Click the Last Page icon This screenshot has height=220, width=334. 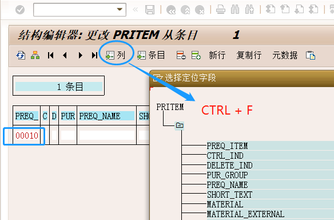(313, 9)
